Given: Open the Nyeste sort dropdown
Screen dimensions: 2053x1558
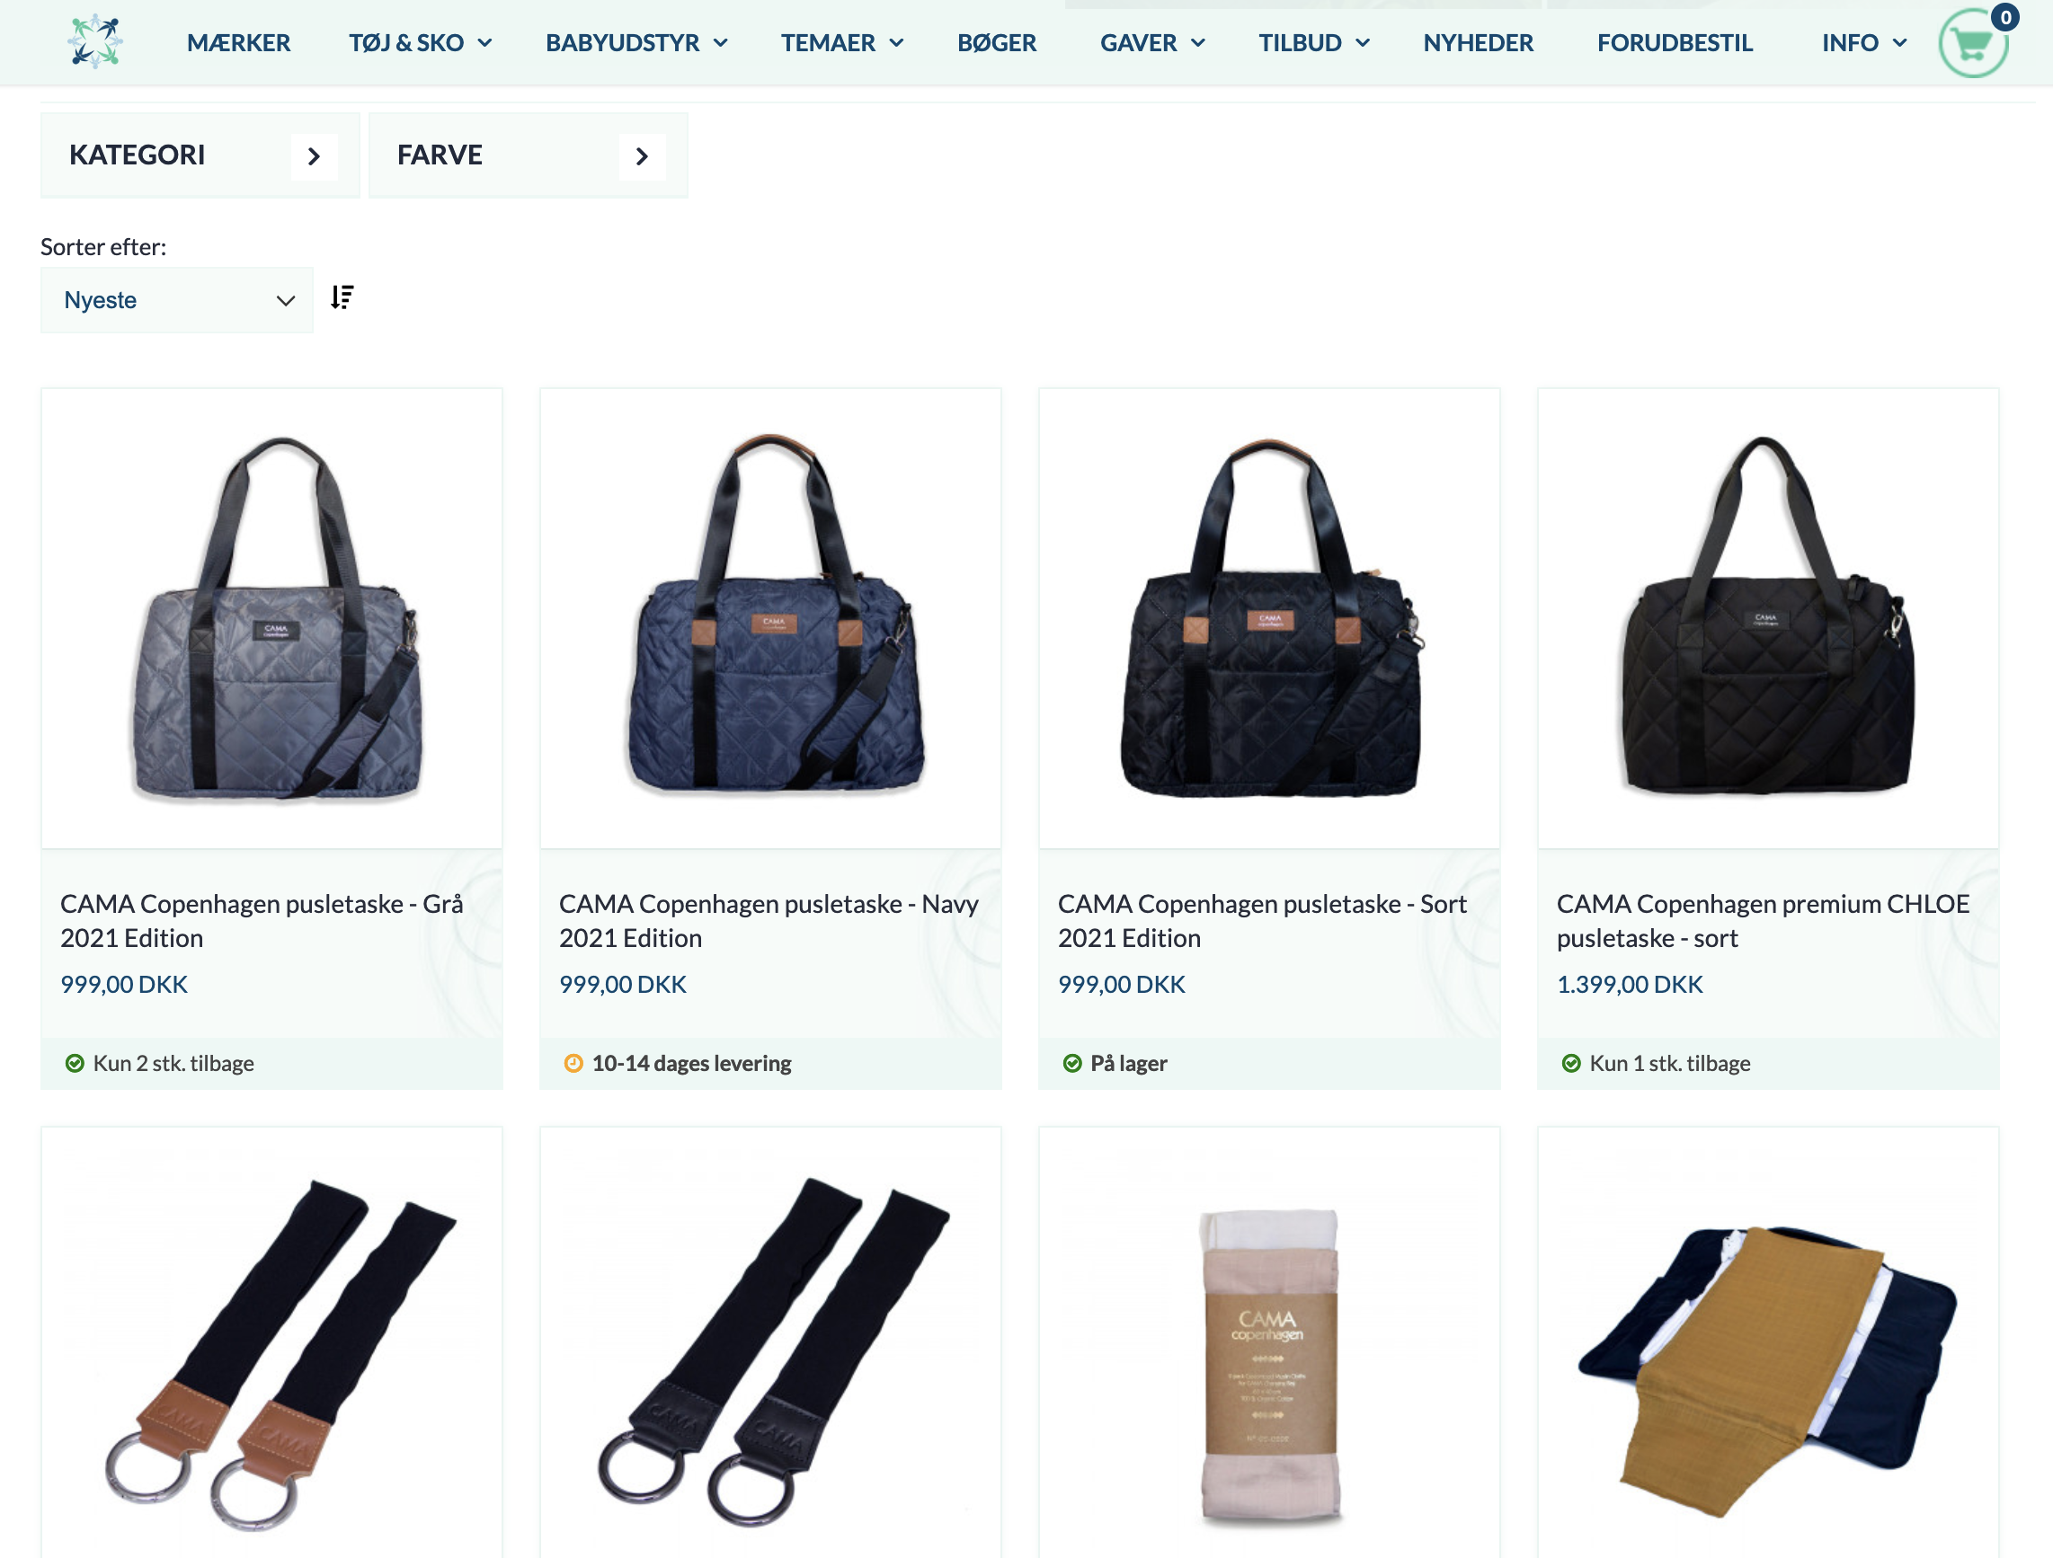Looking at the screenshot, I should [x=176, y=300].
